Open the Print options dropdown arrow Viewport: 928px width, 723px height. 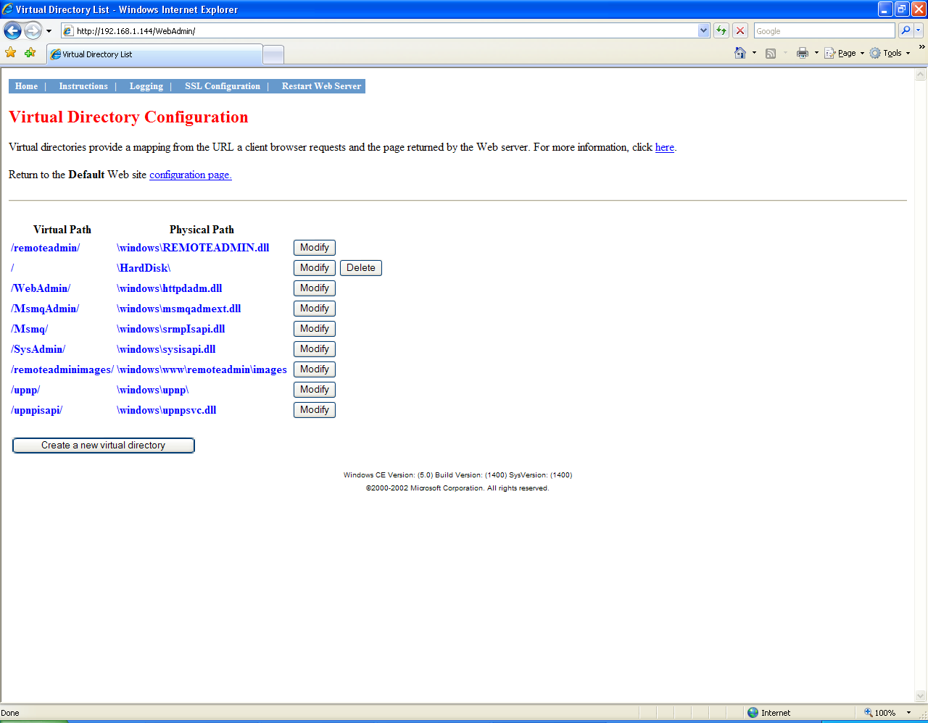point(816,53)
